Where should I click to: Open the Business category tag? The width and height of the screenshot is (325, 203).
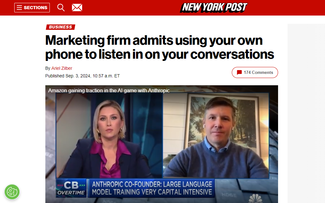point(61,27)
